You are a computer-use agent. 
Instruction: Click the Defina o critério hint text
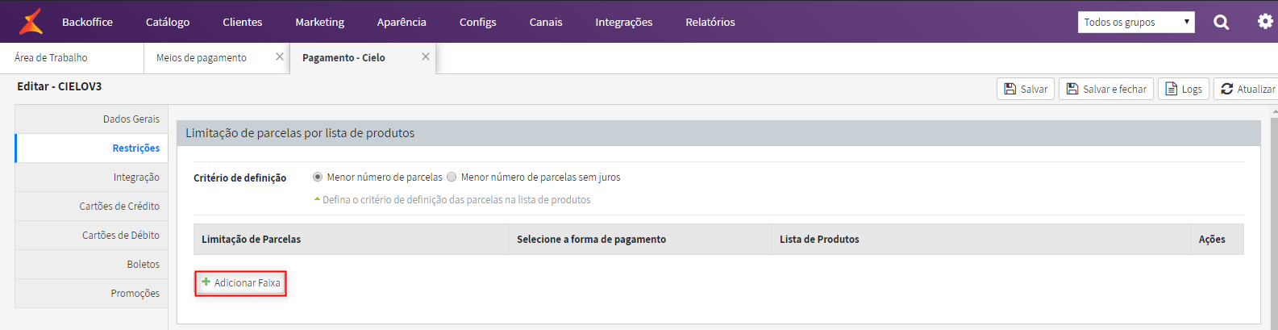pos(456,199)
